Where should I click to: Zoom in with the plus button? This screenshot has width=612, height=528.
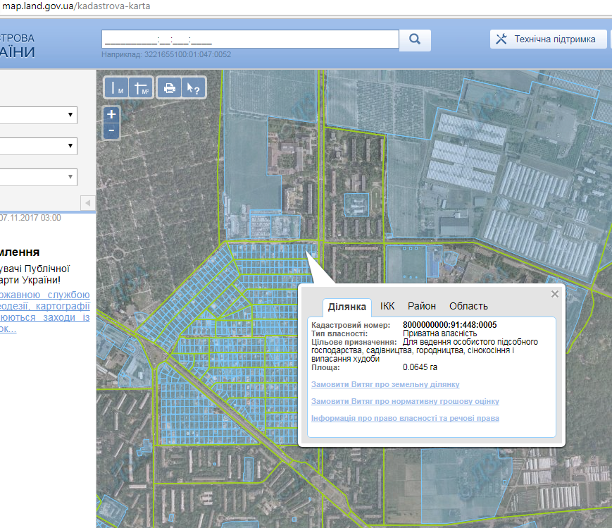(x=111, y=114)
